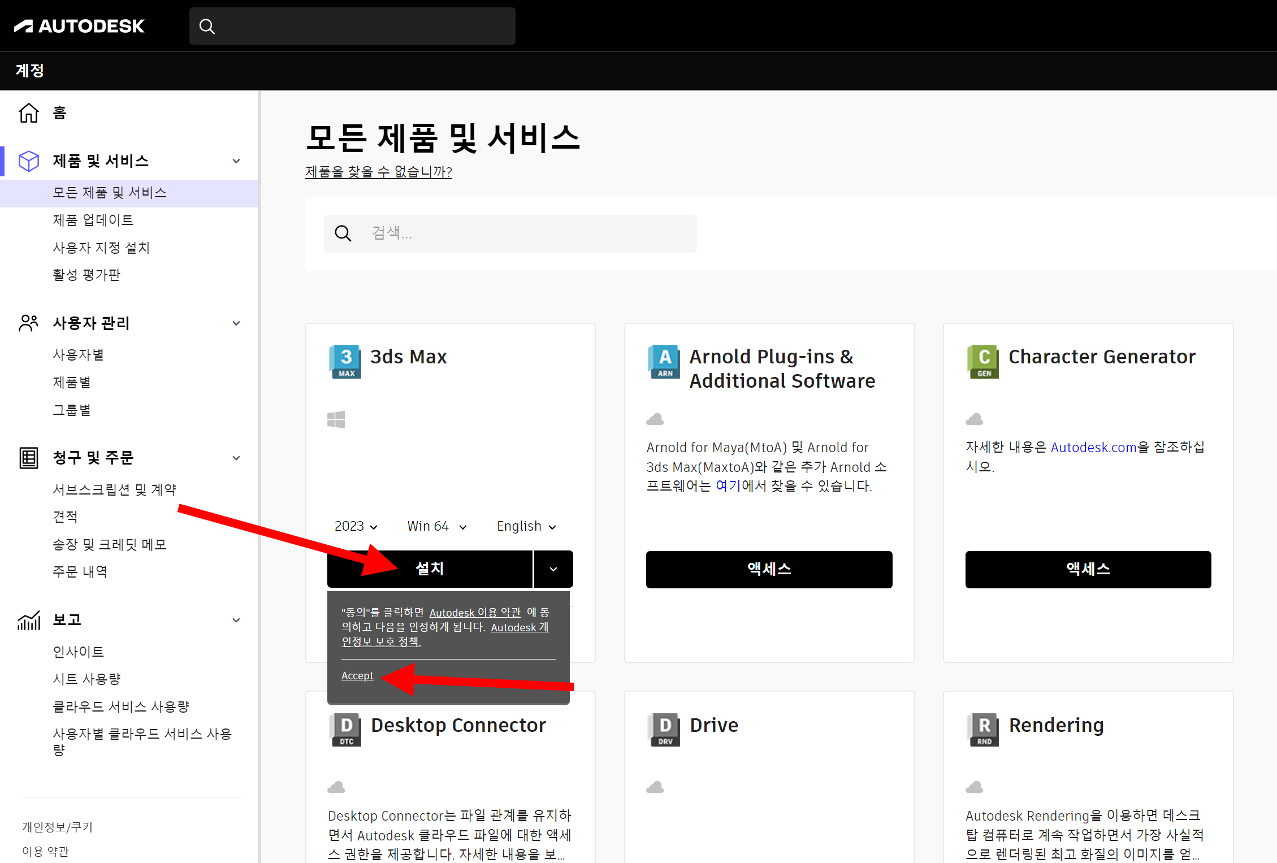Click the home icon in sidebar
Image resolution: width=1277 pixels, height=863 pixels.
point(29,113)
